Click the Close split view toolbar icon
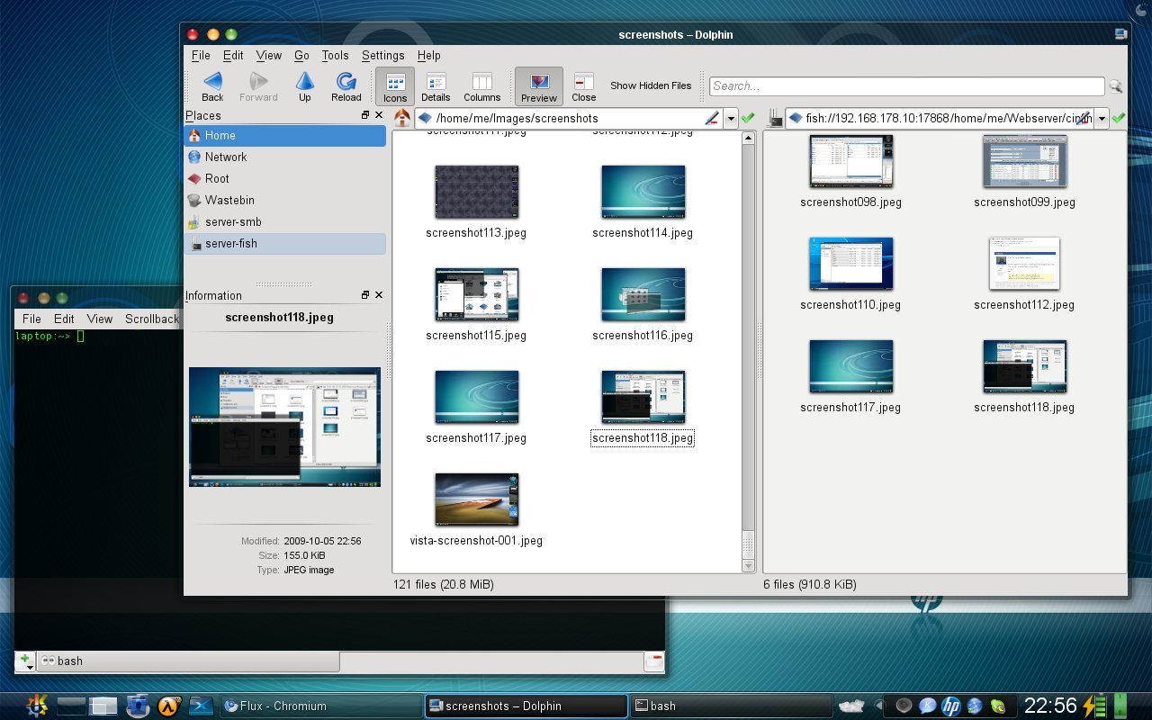Image resolution: width=1152 pixels, height=720 pixels. pyautogui.click(x=583, y=86)
